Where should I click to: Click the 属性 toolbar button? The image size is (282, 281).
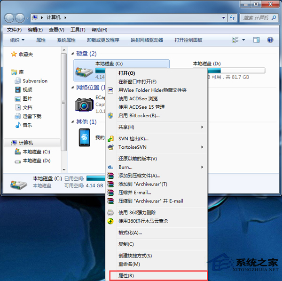41,40
